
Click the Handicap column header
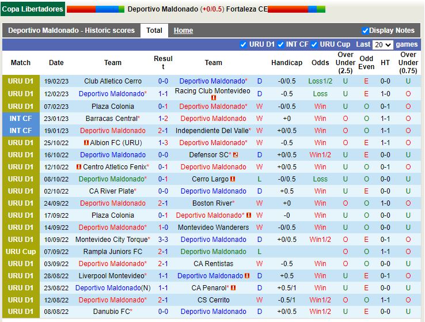(x=287, y=63)
